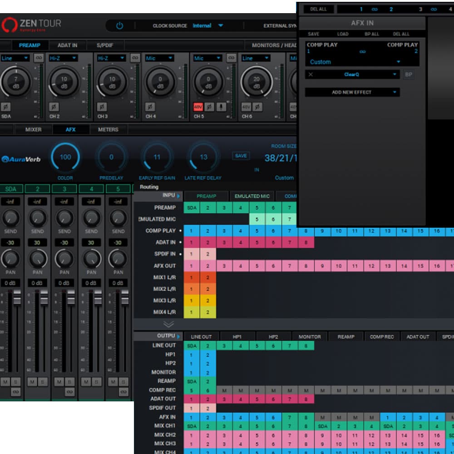The image size is (454, 454).
Task: Click the link icon between COMP PLAY 1 and 2
Action: 362,52
